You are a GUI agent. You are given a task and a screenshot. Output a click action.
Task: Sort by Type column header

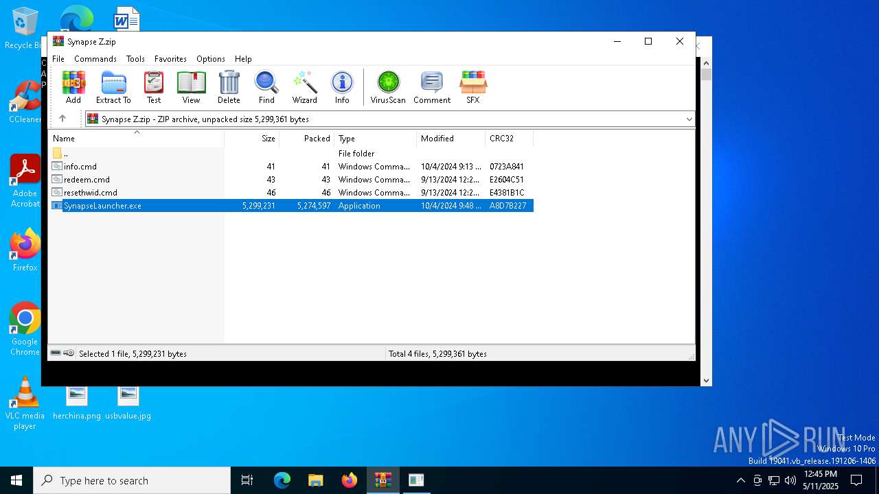(x=376, y=138)
